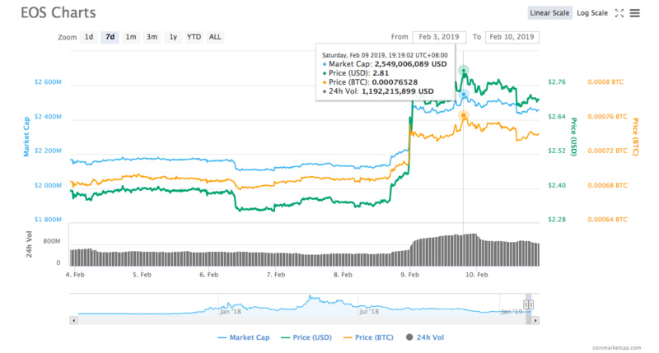Viewport: 659px width, 353px height.
Task: Click the '10. Feb' date axis label
Action: [477, 275]
